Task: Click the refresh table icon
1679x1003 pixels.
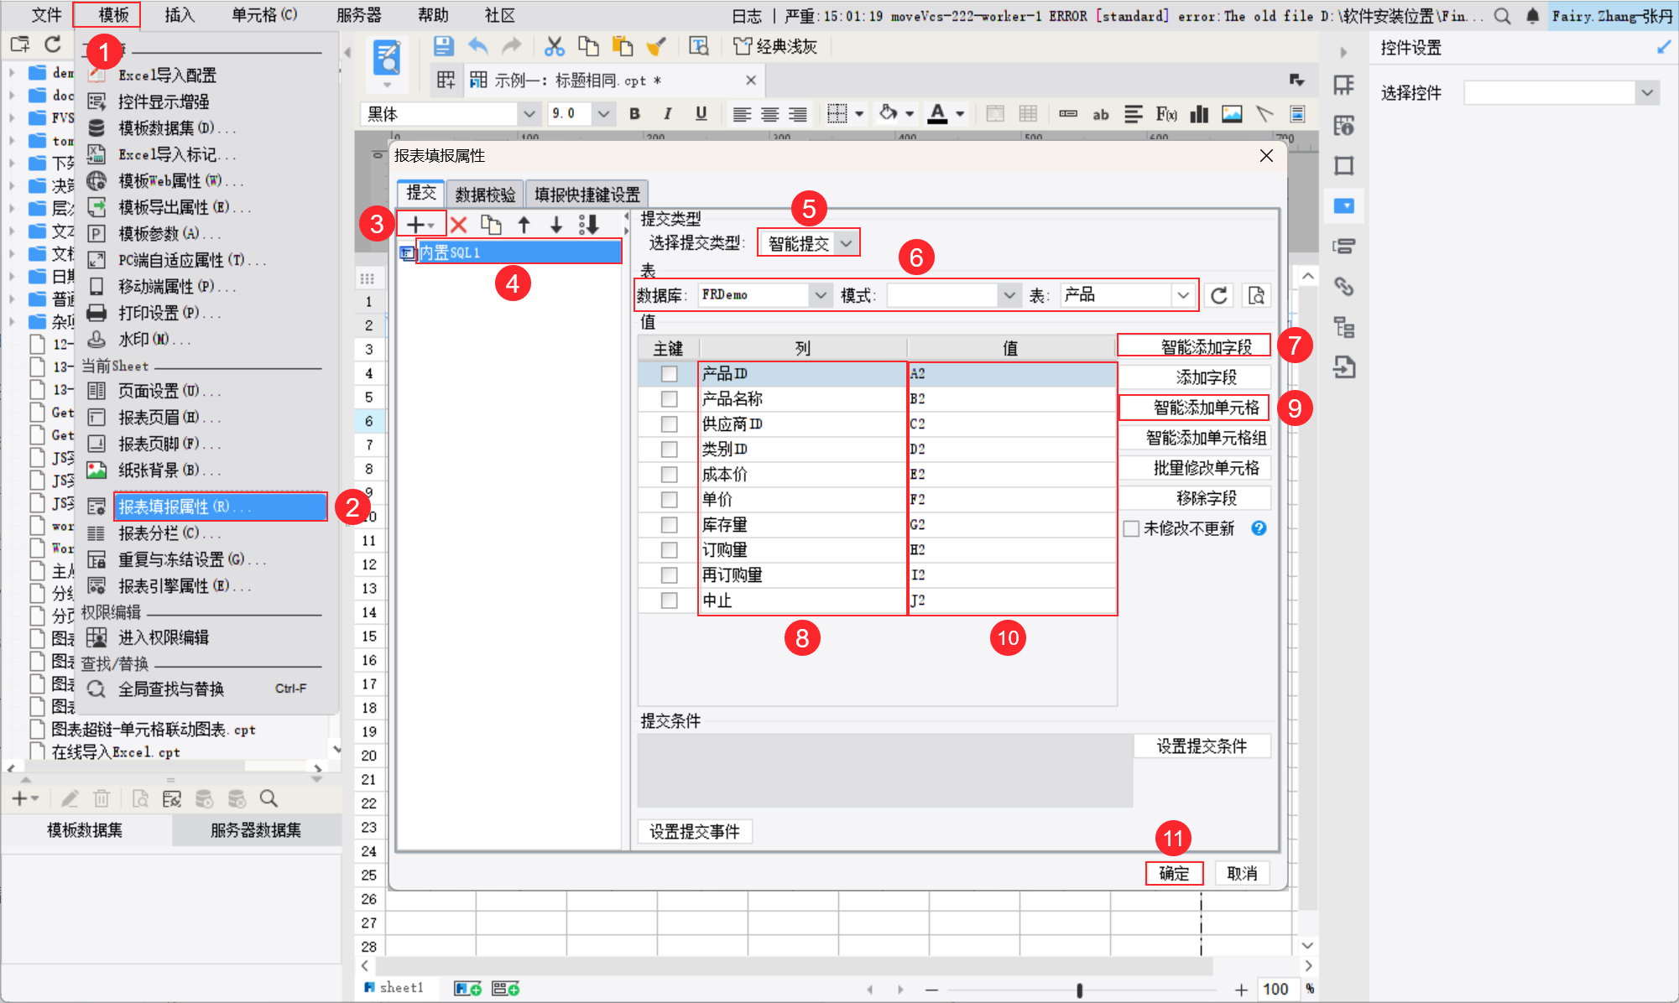Action: click(x=1219, y=295)
